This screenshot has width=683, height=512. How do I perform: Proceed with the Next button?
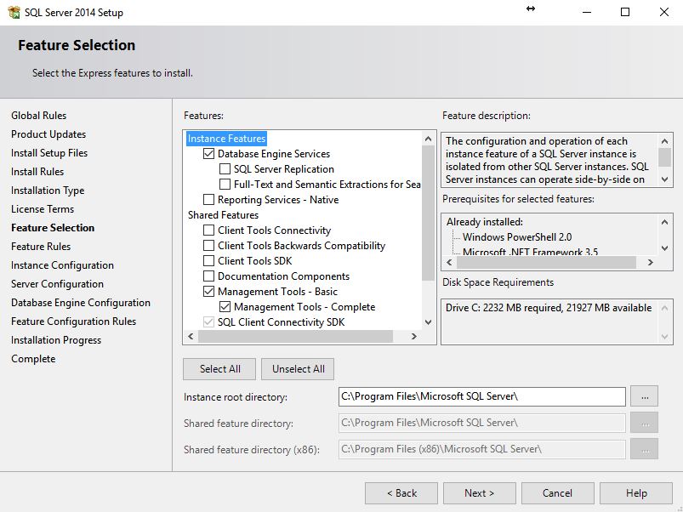[x=479, y=493]
